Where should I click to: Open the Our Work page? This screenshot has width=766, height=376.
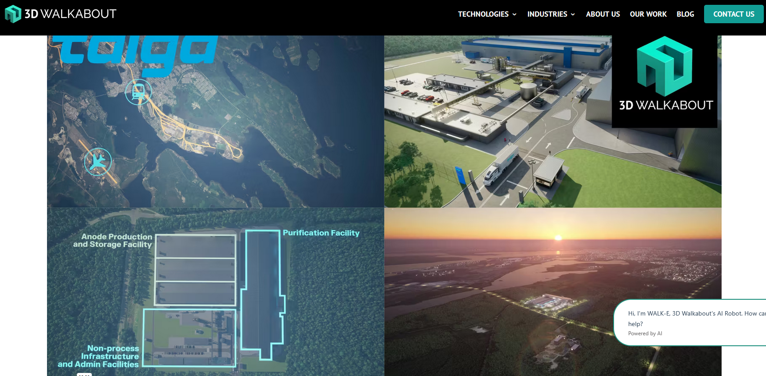point(648,14)
